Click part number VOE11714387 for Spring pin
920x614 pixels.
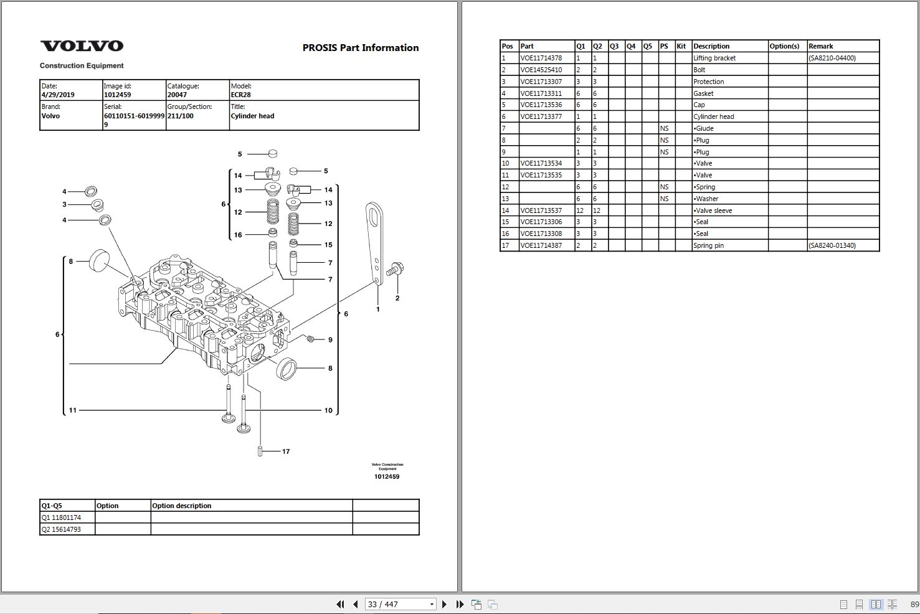pos(541,245)
